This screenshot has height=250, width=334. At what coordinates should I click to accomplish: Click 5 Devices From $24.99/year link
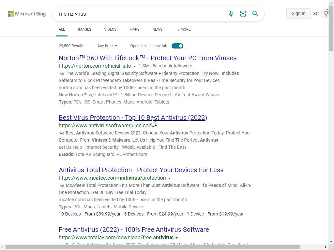coord(154,214)
